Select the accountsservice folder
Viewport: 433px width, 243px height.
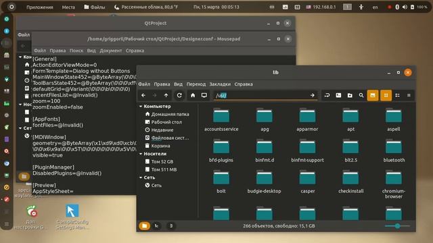click(221, 120)
